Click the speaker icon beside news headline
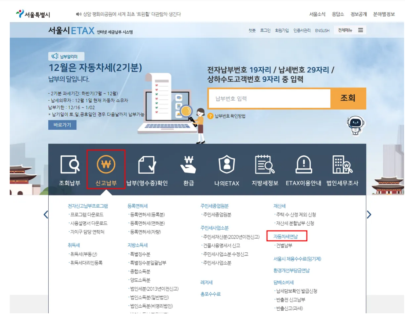 click(x=79, y=14)
